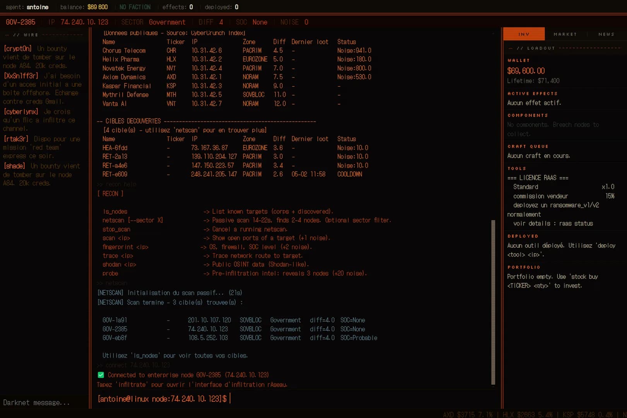This screenshot has width=627, height=418.
Task: Open the INV tab
Action: pyautogui.click(x=524, y=34)
